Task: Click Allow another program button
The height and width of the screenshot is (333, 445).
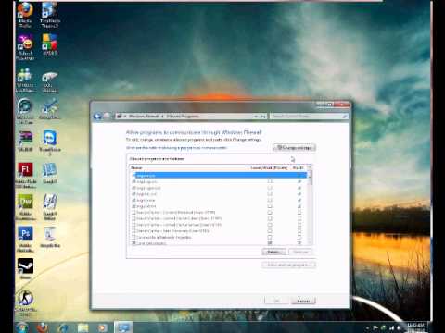Action: [288, 265]
